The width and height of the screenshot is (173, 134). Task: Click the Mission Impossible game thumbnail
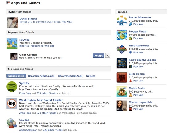[122, 105]
